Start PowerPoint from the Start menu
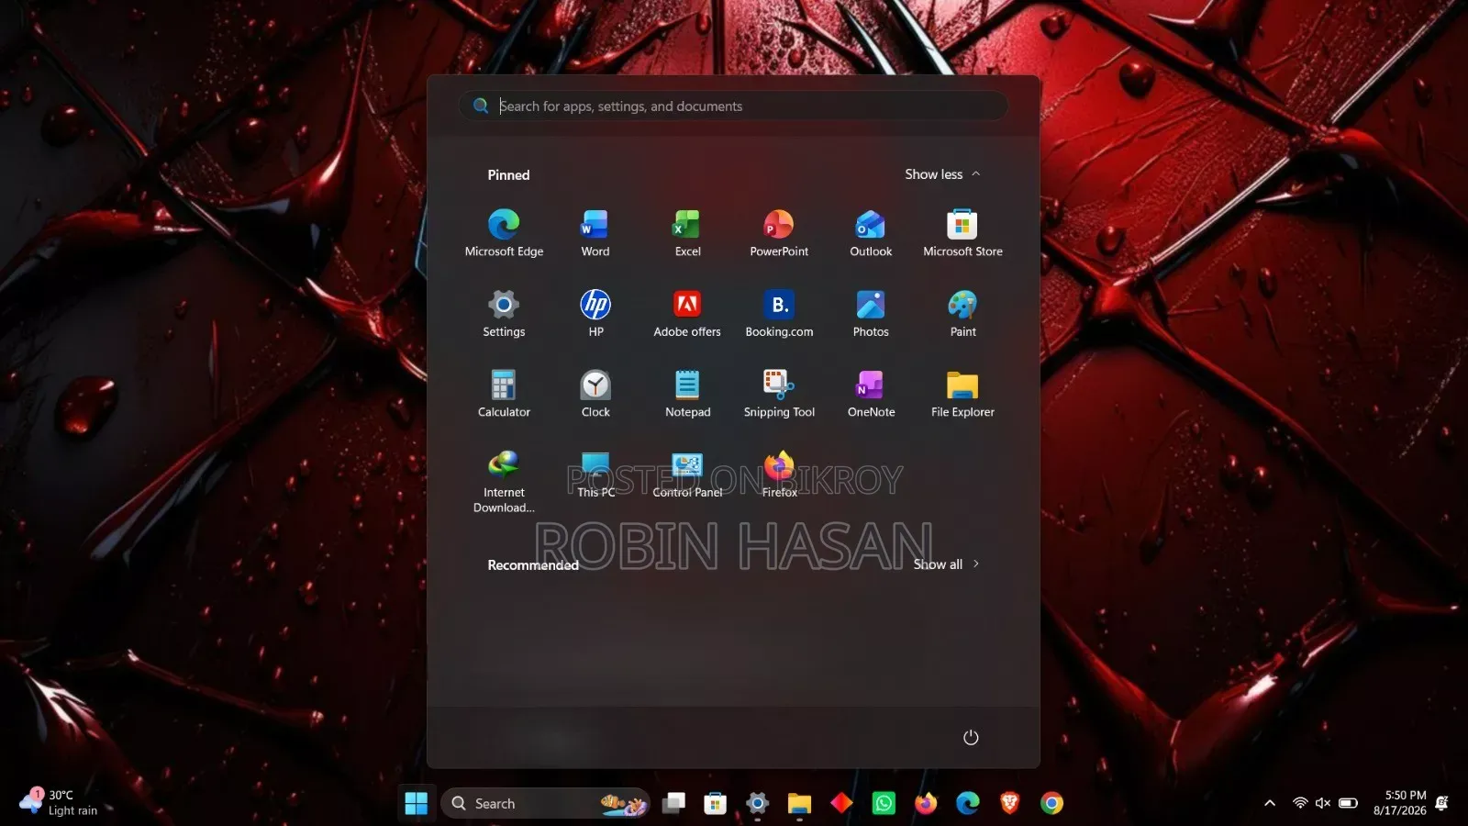 pyautogui.click(x=779, y=232)
